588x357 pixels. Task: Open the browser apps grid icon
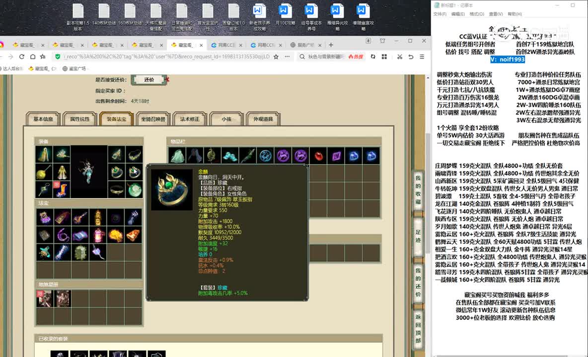pos(384,57)
